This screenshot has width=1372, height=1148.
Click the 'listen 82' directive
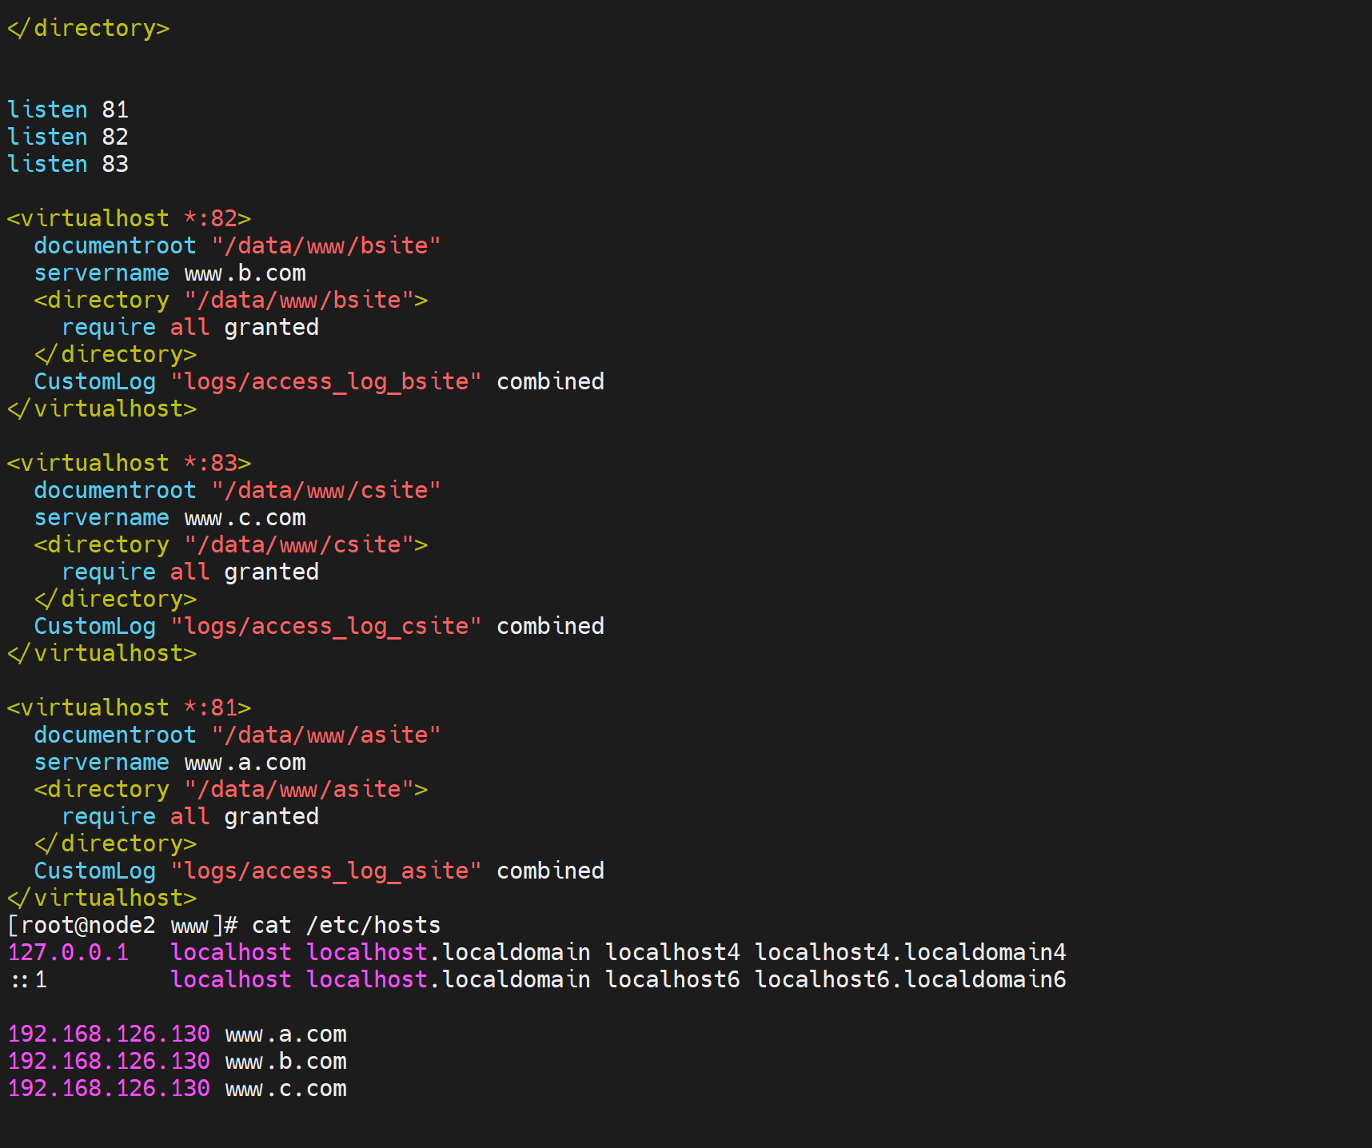click(67, 137)
